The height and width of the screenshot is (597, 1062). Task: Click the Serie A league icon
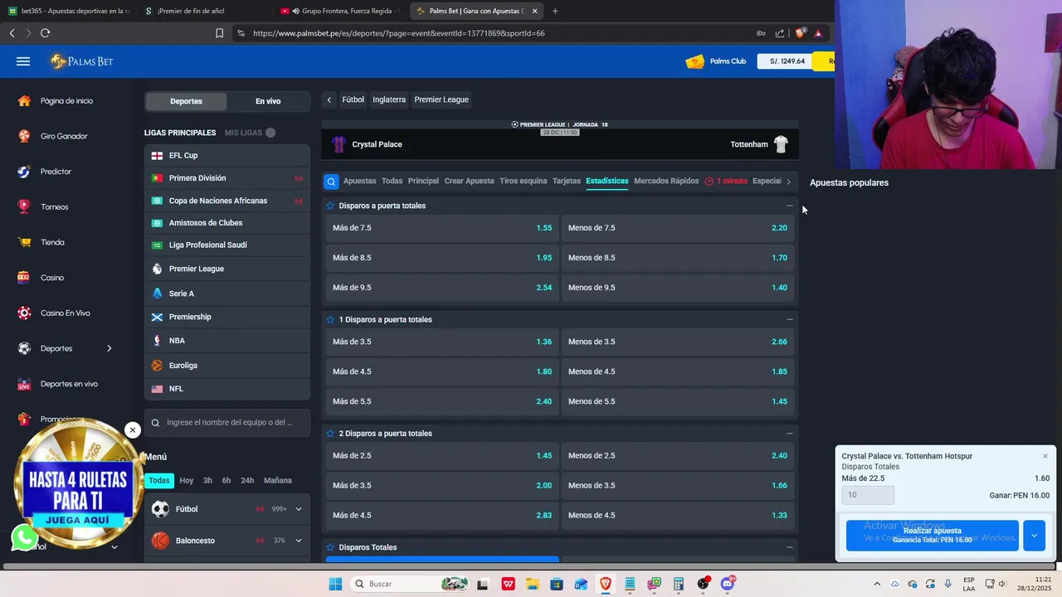click(157, 294)
